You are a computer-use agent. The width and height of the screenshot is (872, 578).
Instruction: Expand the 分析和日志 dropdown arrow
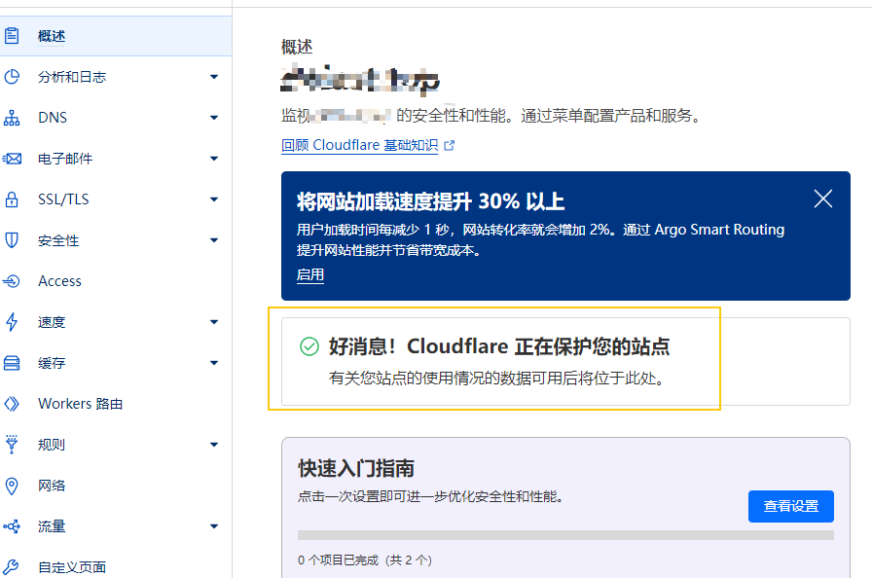click(214, 77)
